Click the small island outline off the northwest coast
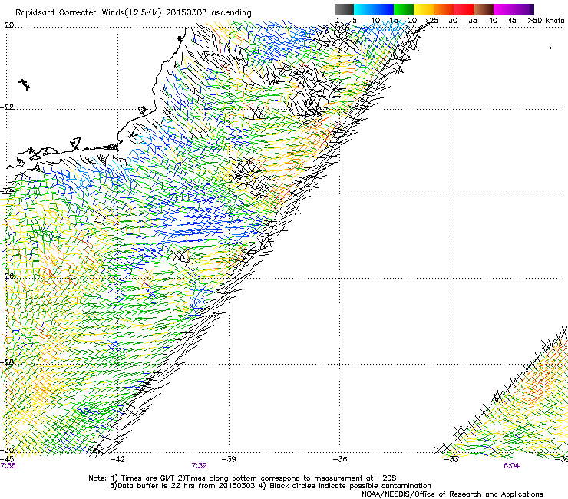 pos(25,84)
